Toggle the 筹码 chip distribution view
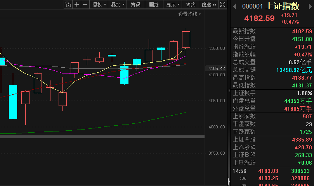The width and height of the screenshot is (314, 186). (x=135, y=4)
